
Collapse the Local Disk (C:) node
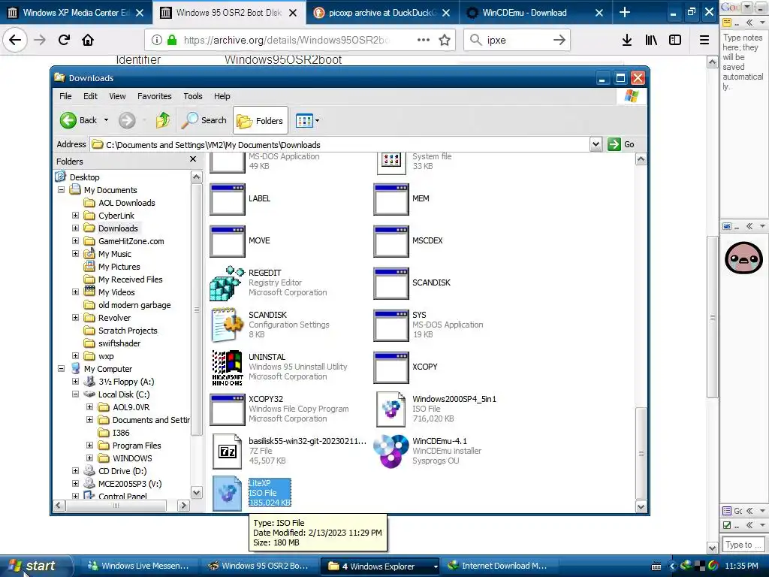pyautogui.click(x=76, y=394)
